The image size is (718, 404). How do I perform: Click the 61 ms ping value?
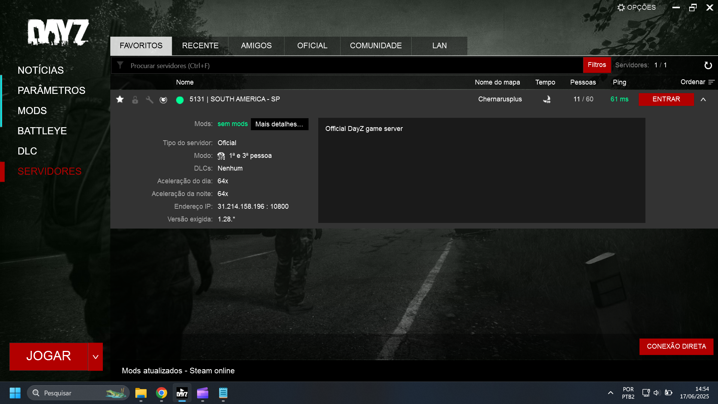(619, 99)
